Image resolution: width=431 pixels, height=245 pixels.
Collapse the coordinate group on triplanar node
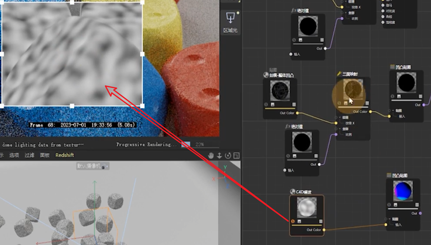(339, 128)
